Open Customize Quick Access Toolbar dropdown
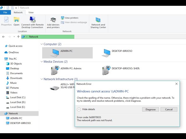This screenshot has height=139, width=186. point(16,8)
